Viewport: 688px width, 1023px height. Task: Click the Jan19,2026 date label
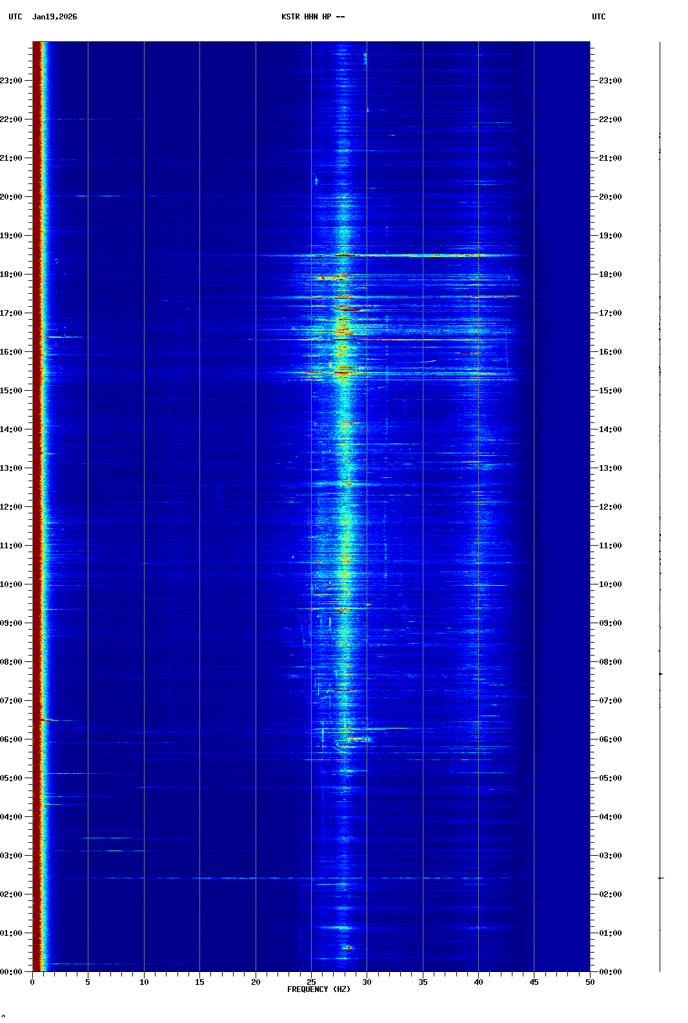click(x=54, y=17)
